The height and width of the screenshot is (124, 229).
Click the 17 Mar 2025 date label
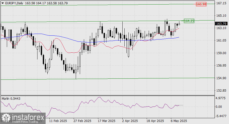pos(106,121)
